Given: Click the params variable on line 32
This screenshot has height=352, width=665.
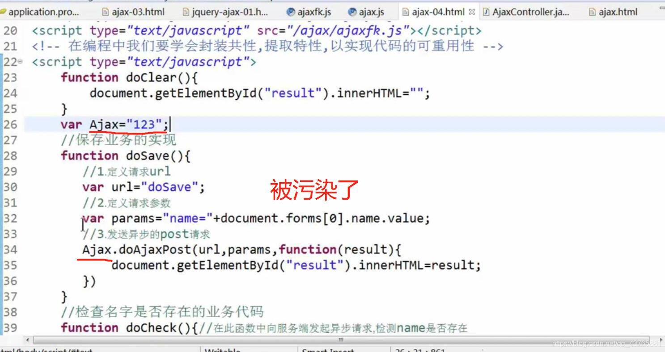Looking at the screenshot, I should pyautogui.click(x=133, y=218).
